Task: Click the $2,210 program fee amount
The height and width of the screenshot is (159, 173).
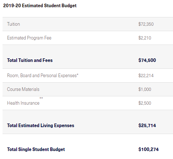Action: pos(145,38)
